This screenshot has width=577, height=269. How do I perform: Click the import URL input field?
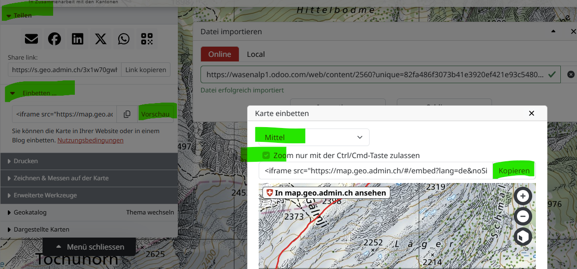pyautogui.click(x=380, y=74)
